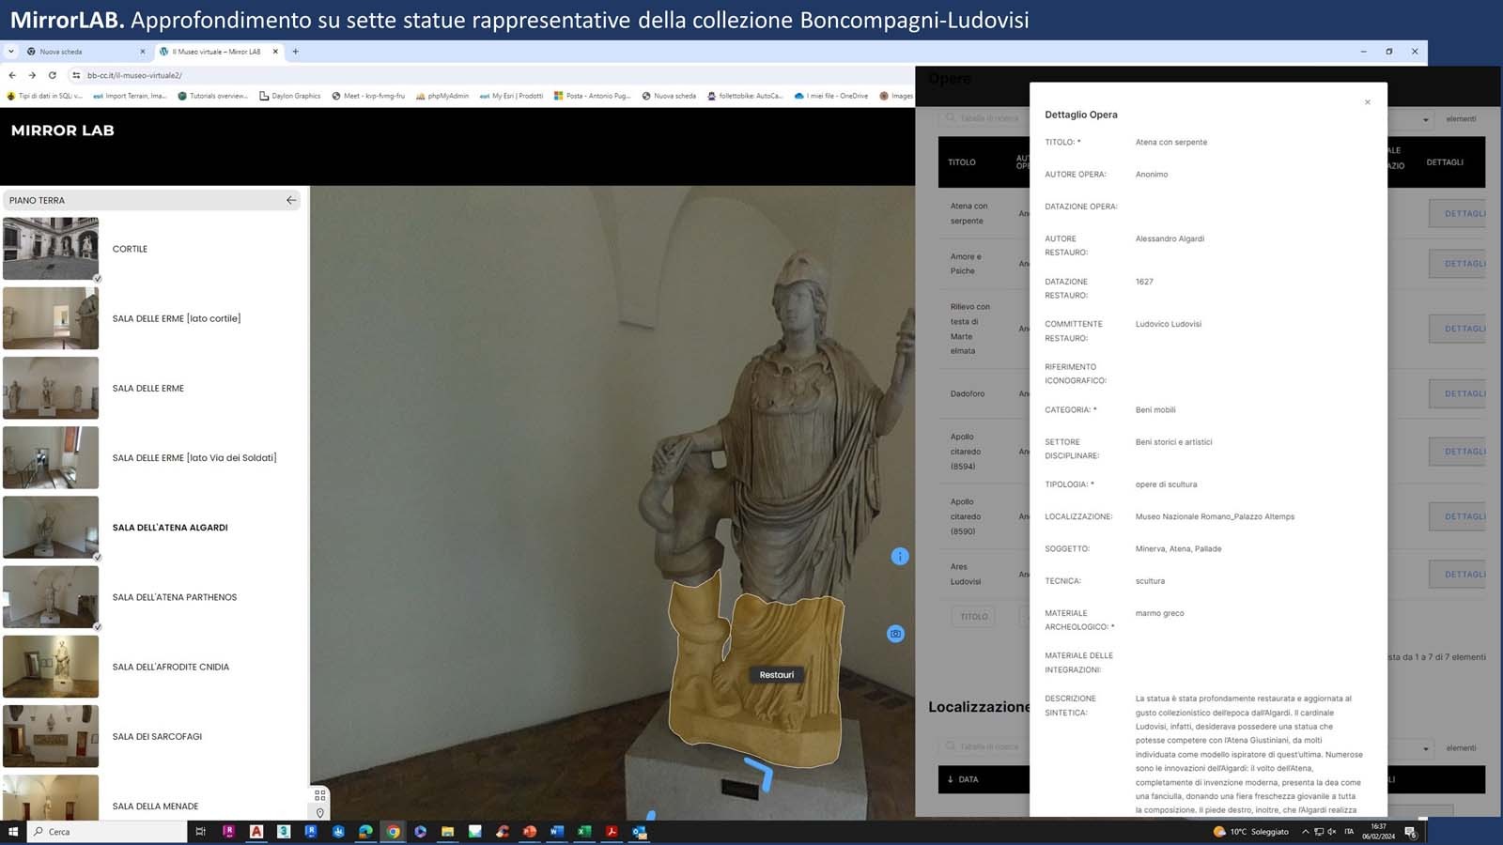Open PowerPoint from the taskbar
The width and height of the screenshot is (1503, 845).
coord(530,832)
